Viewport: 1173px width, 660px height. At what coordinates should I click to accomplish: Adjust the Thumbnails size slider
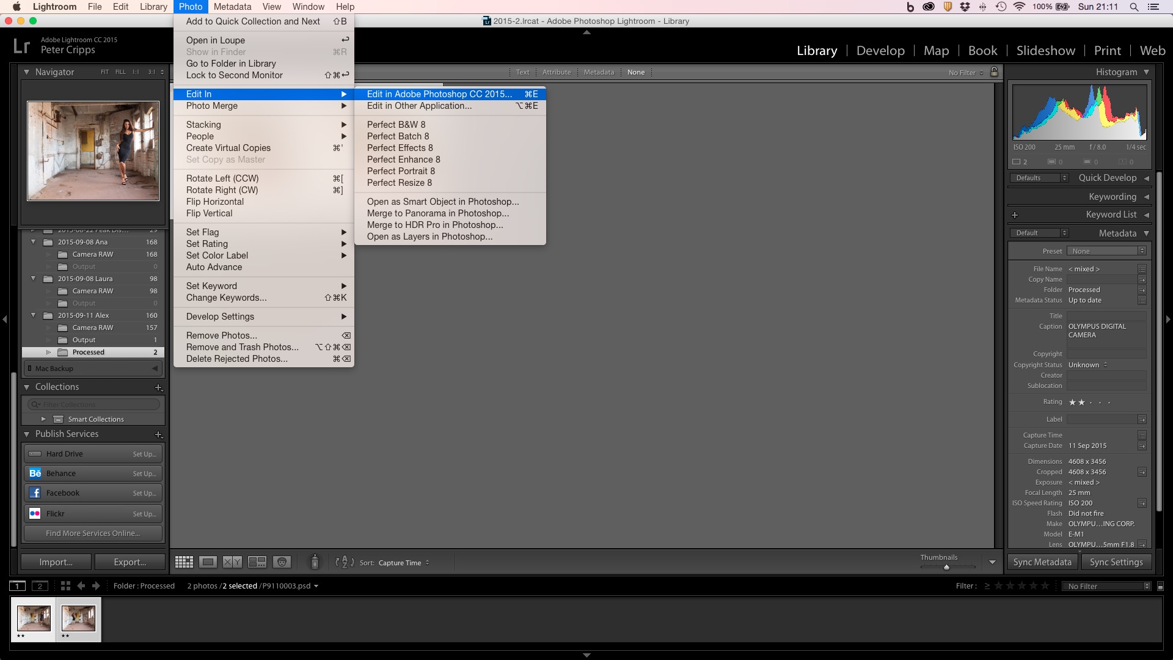pos(946,567)
